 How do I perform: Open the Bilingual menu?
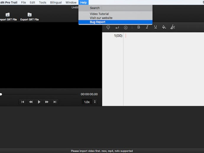tap(56, 2)
